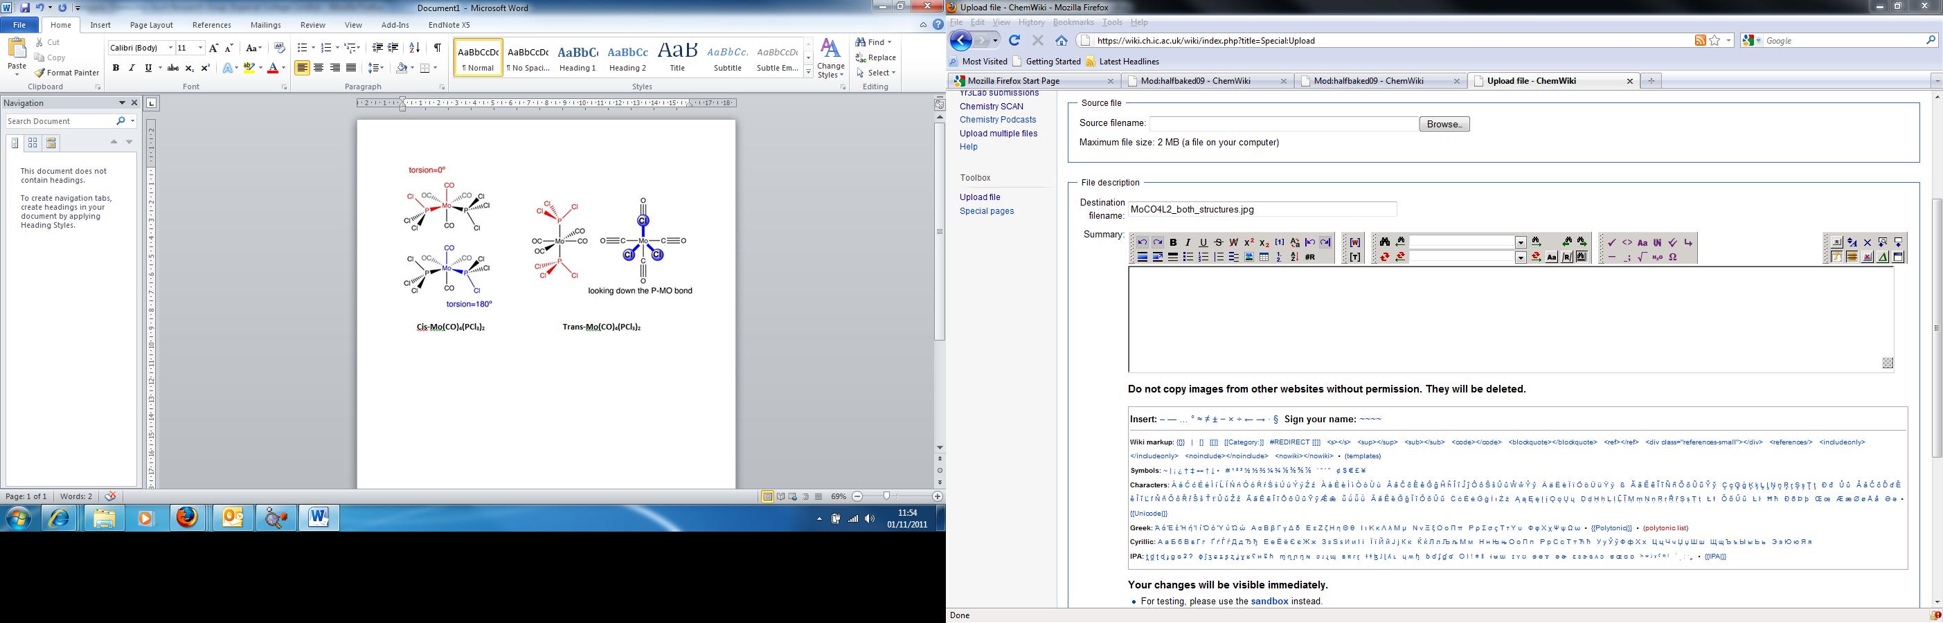
Task: Click the text highlight color button in Word
Action: click(x=249, y=68)
